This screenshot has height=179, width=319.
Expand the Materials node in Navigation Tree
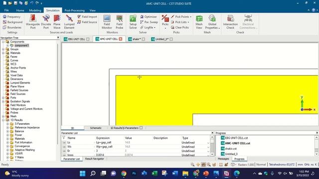pos(3,53)
